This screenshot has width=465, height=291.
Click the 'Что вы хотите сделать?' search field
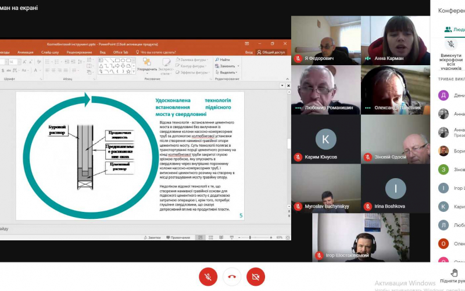[x=156, y=52]
